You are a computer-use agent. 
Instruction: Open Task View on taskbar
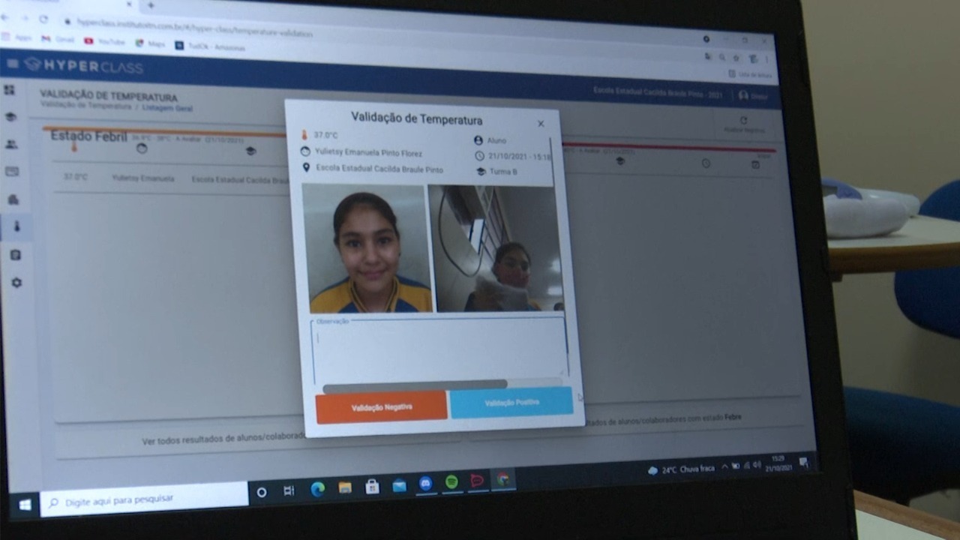click(289, 490)
